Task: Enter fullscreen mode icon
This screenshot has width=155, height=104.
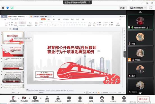Action: tap(151, 8)
